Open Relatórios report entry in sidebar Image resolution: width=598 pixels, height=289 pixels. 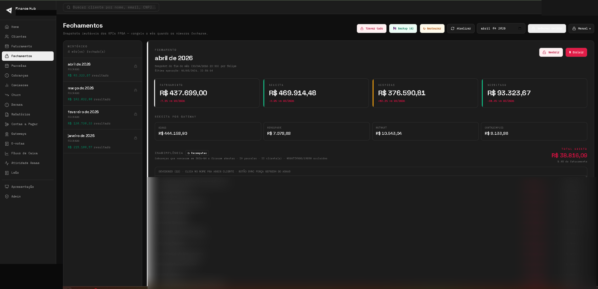pos(28,114)
